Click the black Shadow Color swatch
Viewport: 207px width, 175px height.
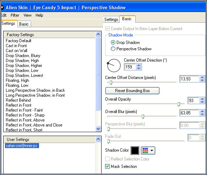pyautogui.click(x=135, y=151)
